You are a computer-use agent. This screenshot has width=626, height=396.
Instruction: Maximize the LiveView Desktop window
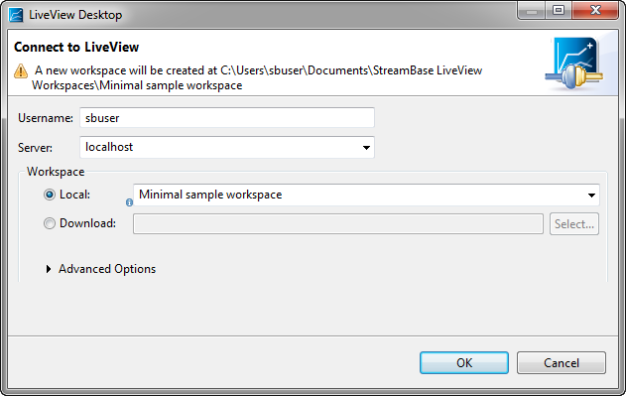(559, 10)
